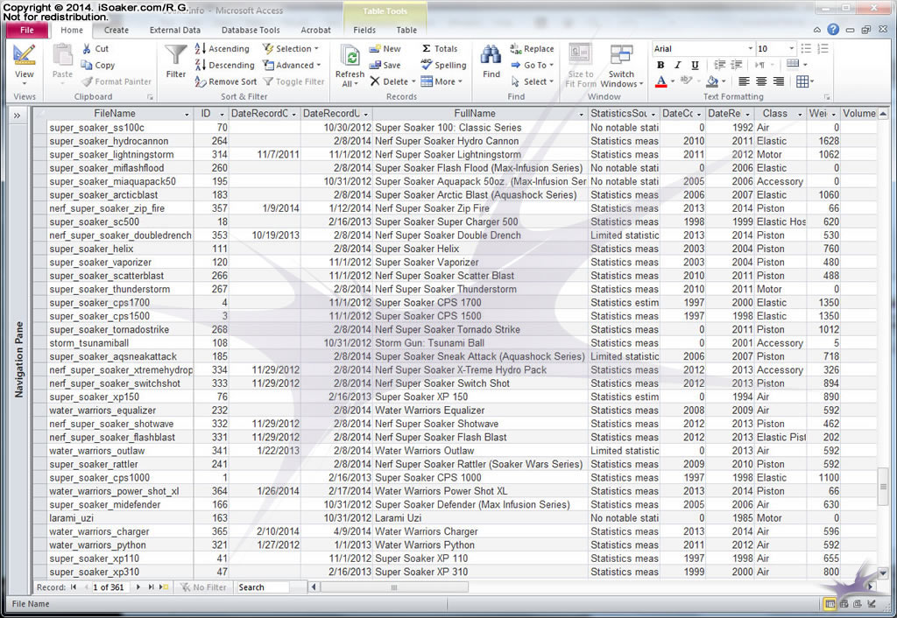The height and width of the screenshot is (618, 897).
Task: Select the super_soaker_helix file name cell
Action: 119,249
